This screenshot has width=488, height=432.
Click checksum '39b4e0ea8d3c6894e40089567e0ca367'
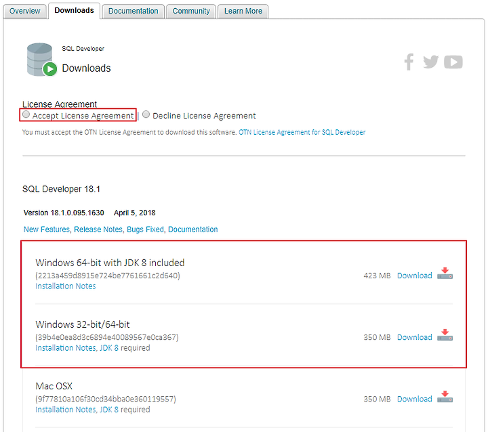[x=107, y=337]
